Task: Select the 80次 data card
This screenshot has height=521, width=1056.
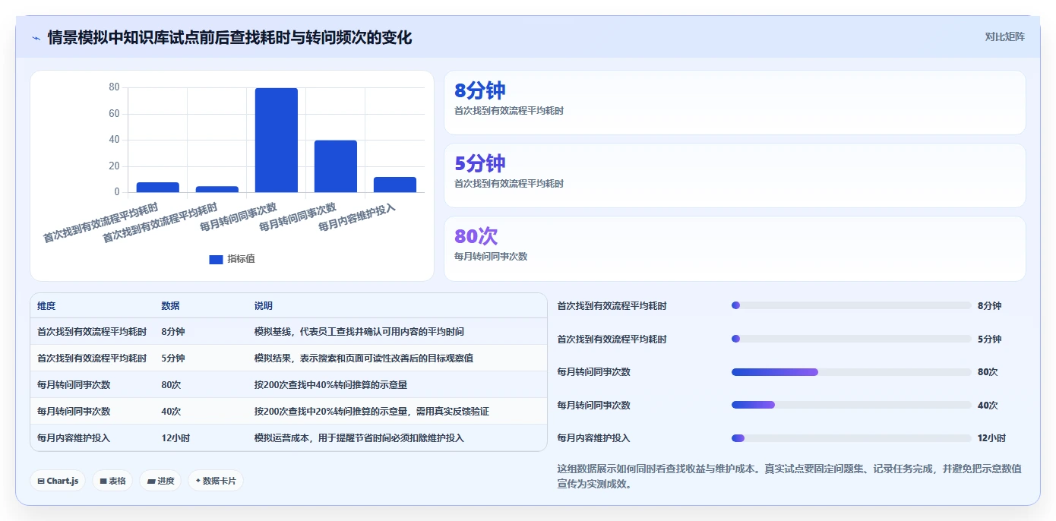Action: coord(735,248)
